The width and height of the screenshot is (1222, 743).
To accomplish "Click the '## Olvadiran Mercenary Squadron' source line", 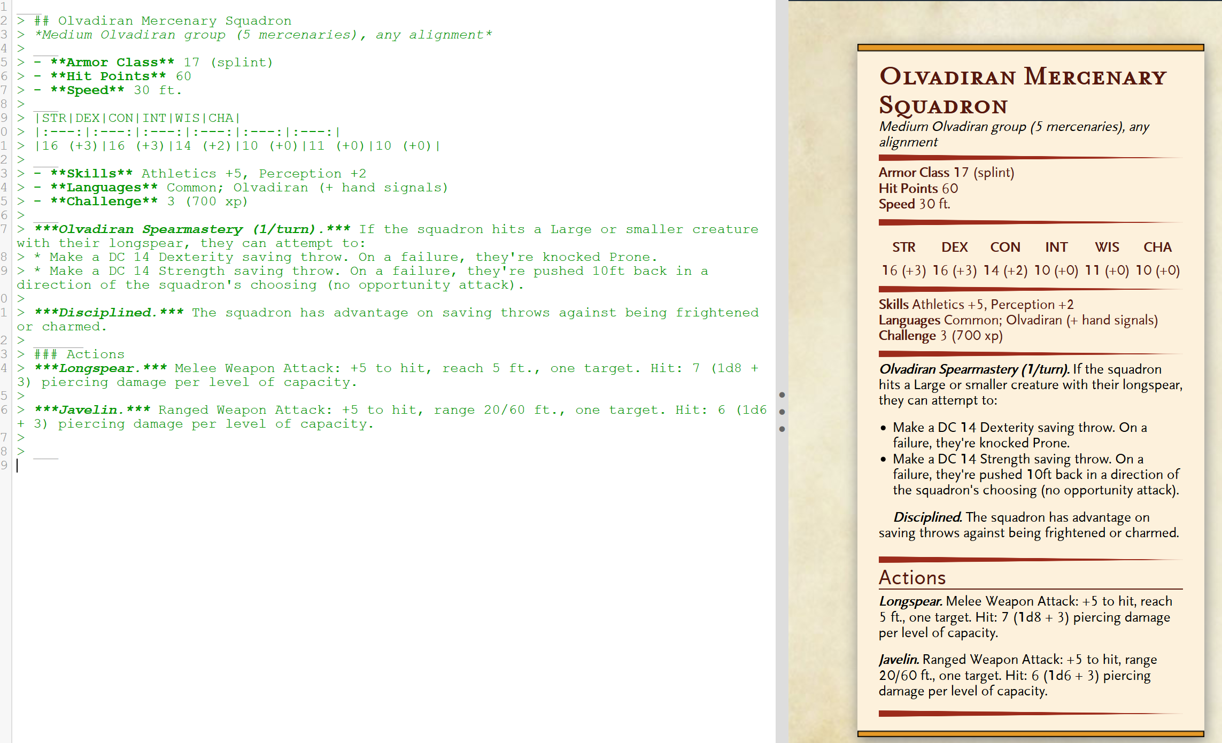I will pyautogui.click(x=163, y=21).
